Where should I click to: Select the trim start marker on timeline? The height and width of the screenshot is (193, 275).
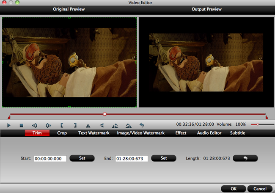point(9,117)
